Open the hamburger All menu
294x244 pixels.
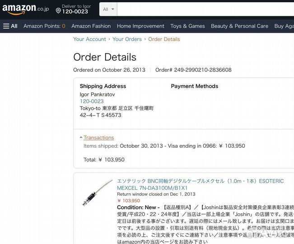coord(10,26)
